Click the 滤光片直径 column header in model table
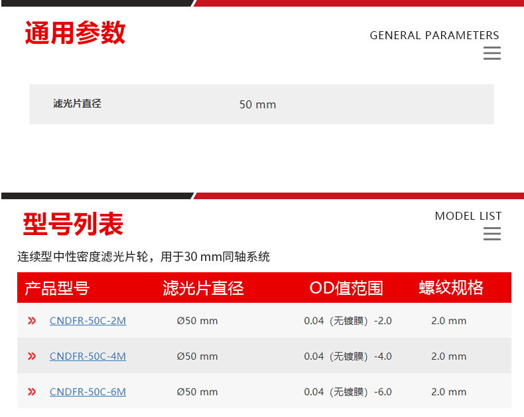Screen dimensions: 524x417 point(203,288)
